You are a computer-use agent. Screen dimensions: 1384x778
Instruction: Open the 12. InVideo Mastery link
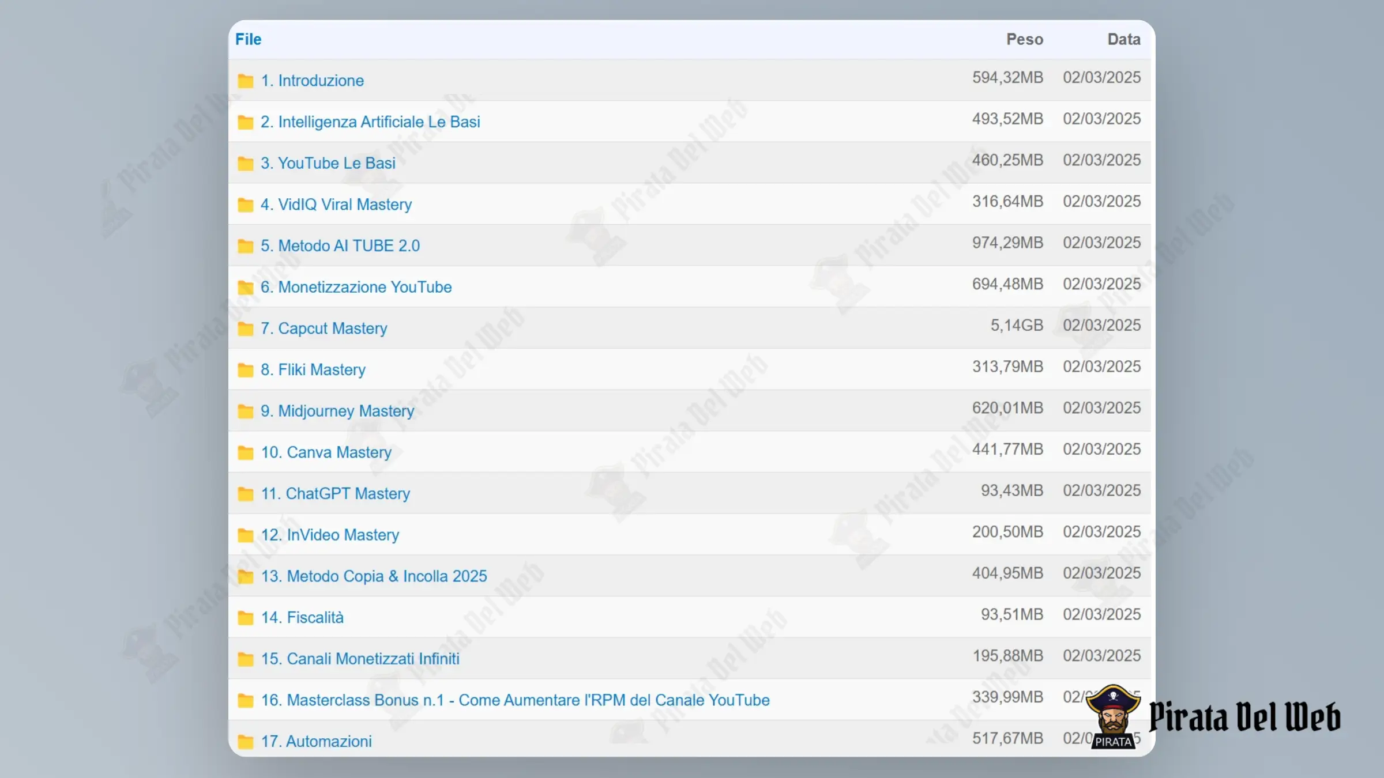[x=330, y=535]
